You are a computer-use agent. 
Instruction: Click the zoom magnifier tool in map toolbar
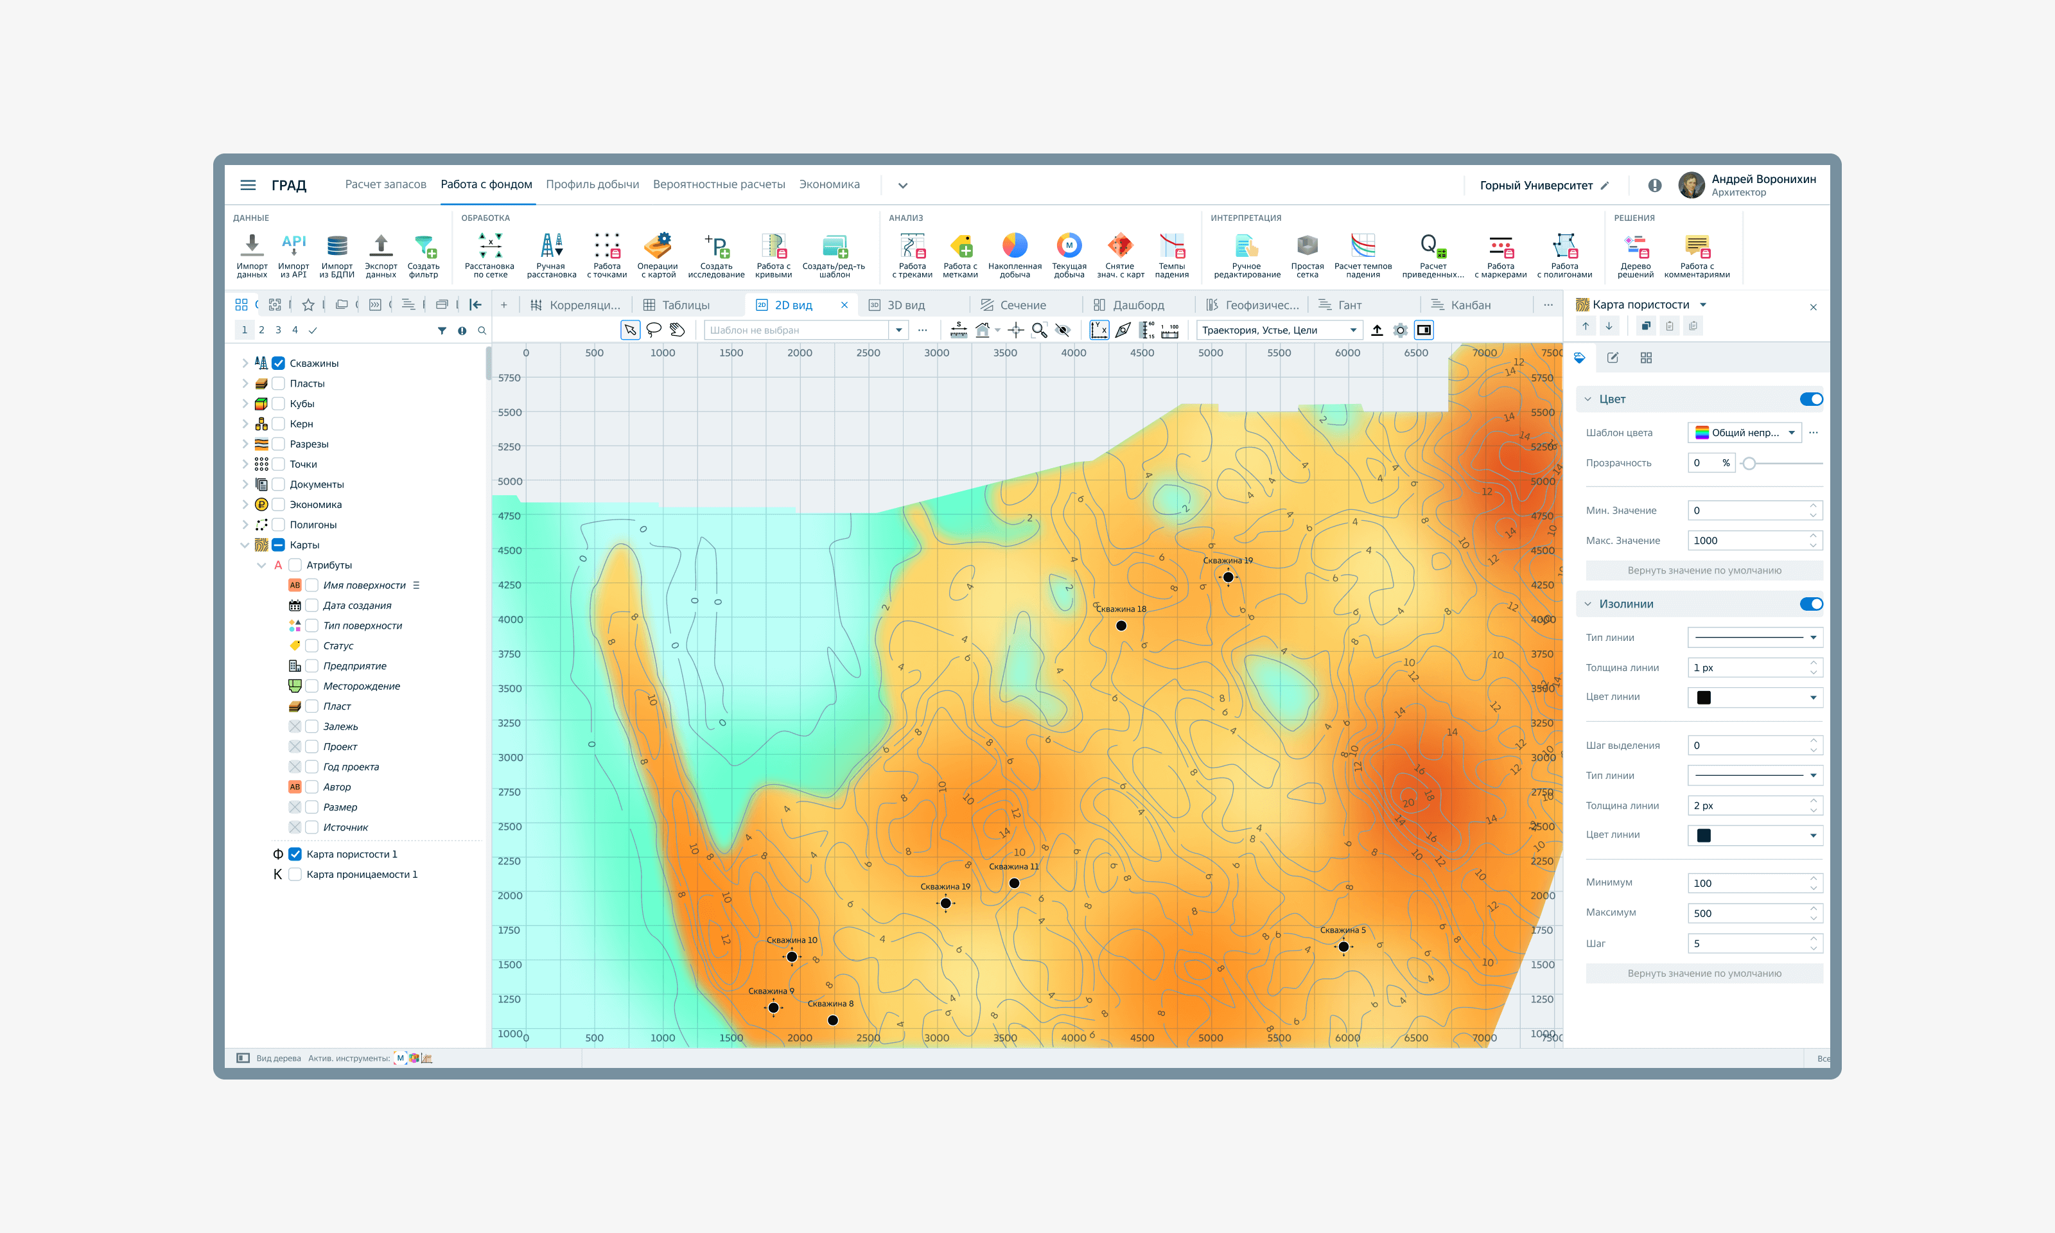(1038, 330)
